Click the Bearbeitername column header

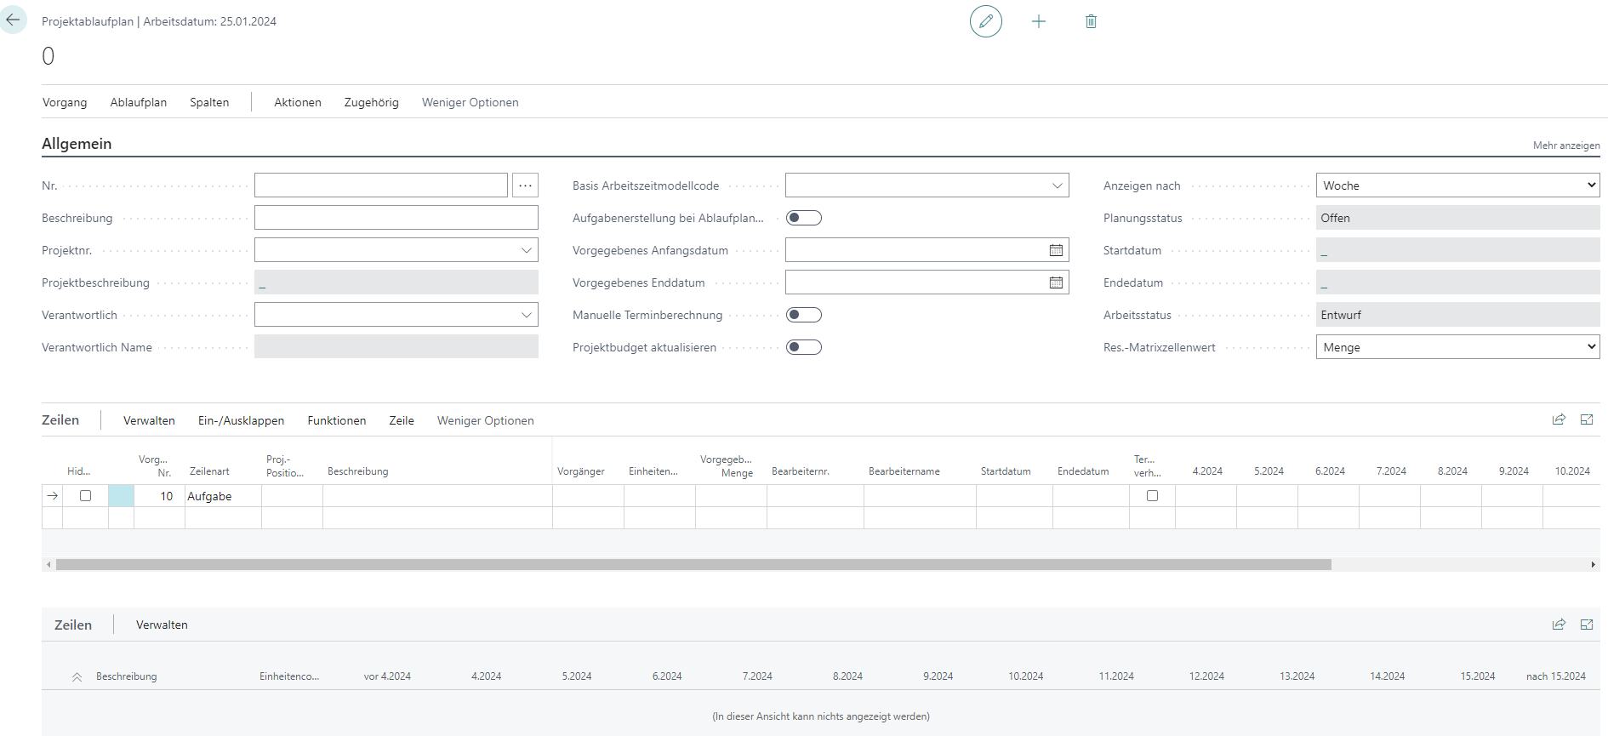(904, 471)
